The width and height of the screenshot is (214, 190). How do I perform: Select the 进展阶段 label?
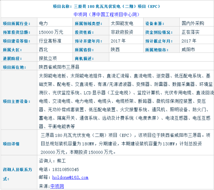12,59
